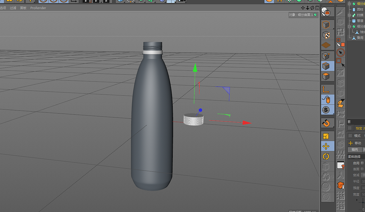Select the 圆柱 object in the tree

pos(360,9)
